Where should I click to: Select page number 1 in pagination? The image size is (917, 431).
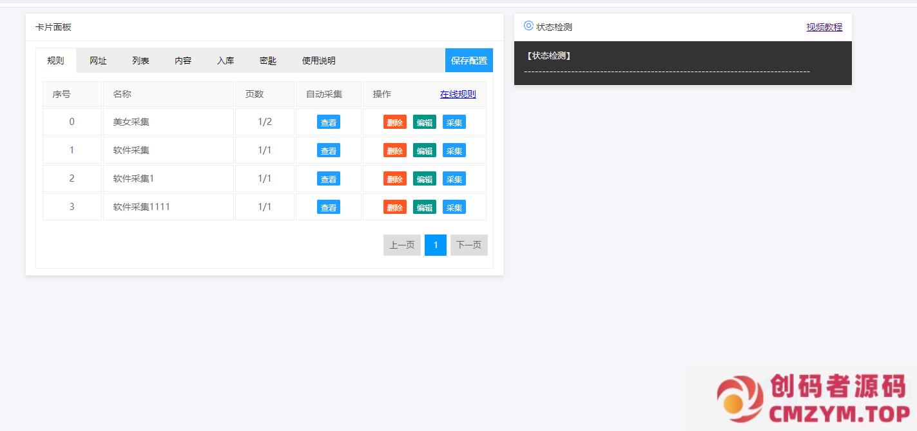pyautogui.click(x=435, y=245)
